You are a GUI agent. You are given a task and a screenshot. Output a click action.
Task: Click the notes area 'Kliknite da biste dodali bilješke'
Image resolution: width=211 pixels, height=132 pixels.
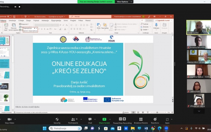(x=27, y=107)
